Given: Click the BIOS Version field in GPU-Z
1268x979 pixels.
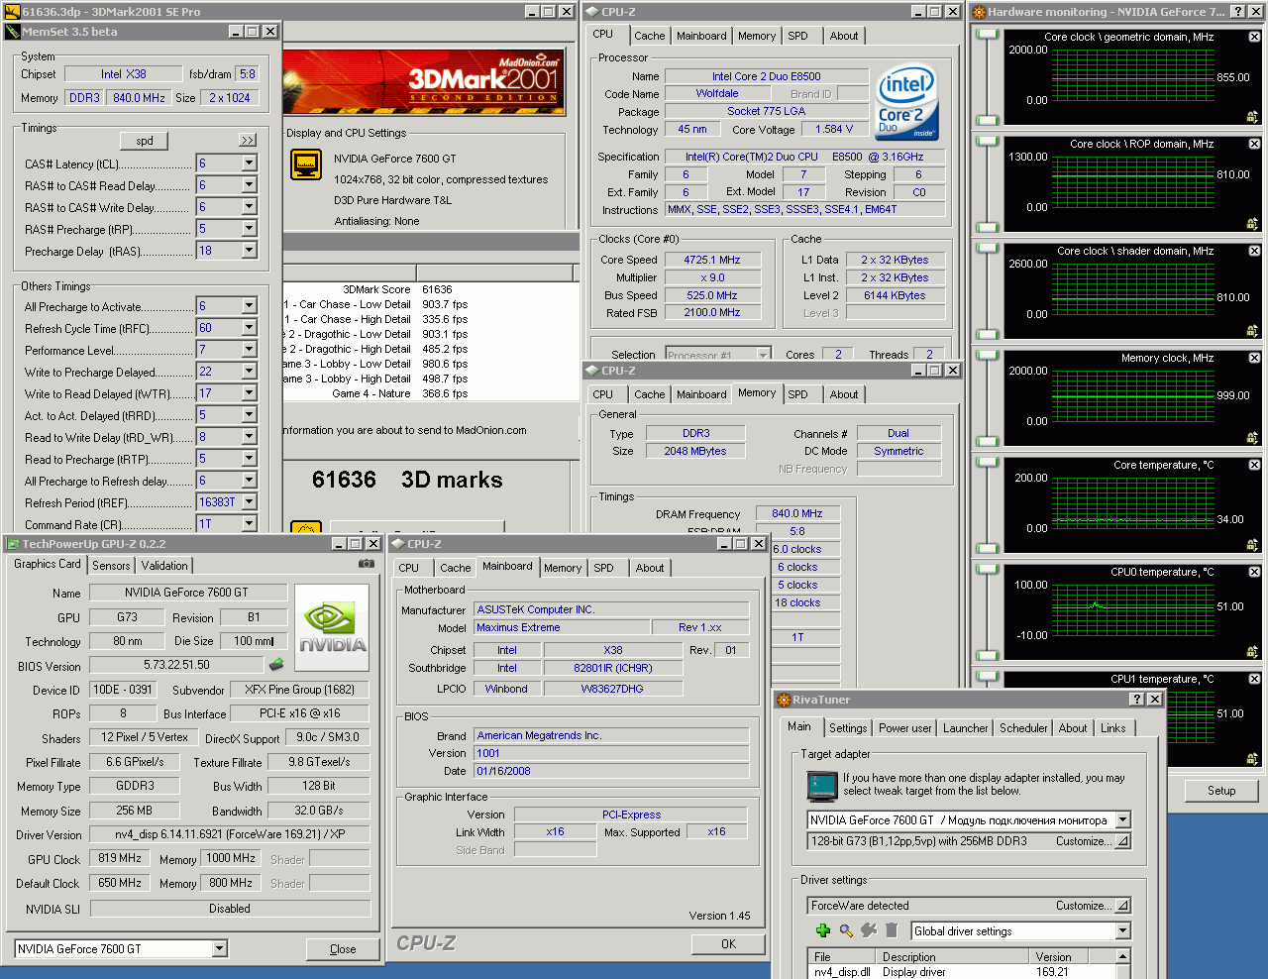Looking at the screenshot, I should (x=177, y=665).
